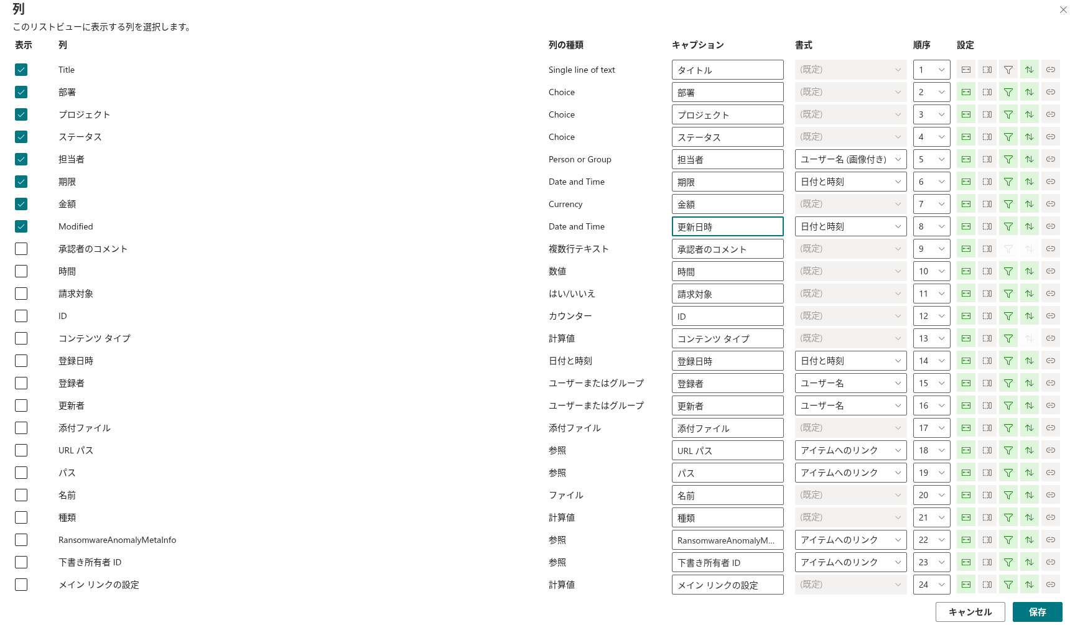The height and width of the screenshot is (625, 1070).
Task: Check the display checkbox for 添付ファイル
Action: (21, 428)
